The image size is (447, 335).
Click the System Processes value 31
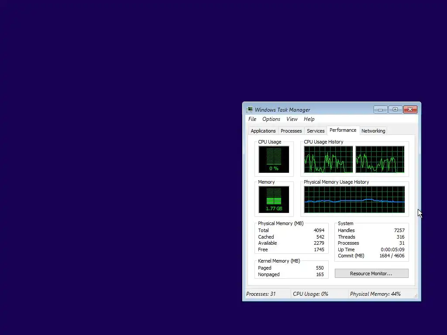[402, 243]
